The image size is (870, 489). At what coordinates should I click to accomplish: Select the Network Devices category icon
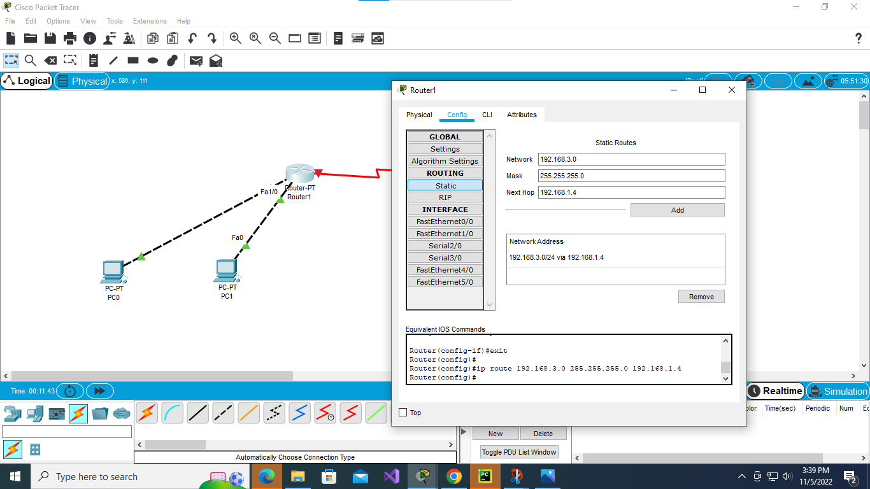12,414
